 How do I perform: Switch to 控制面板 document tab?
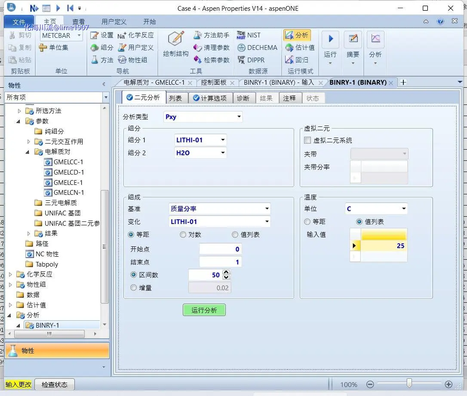[214, 83]
